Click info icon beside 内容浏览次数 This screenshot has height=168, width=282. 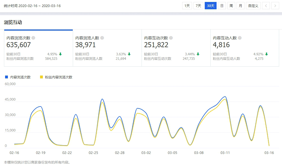[x=33, y=38]
